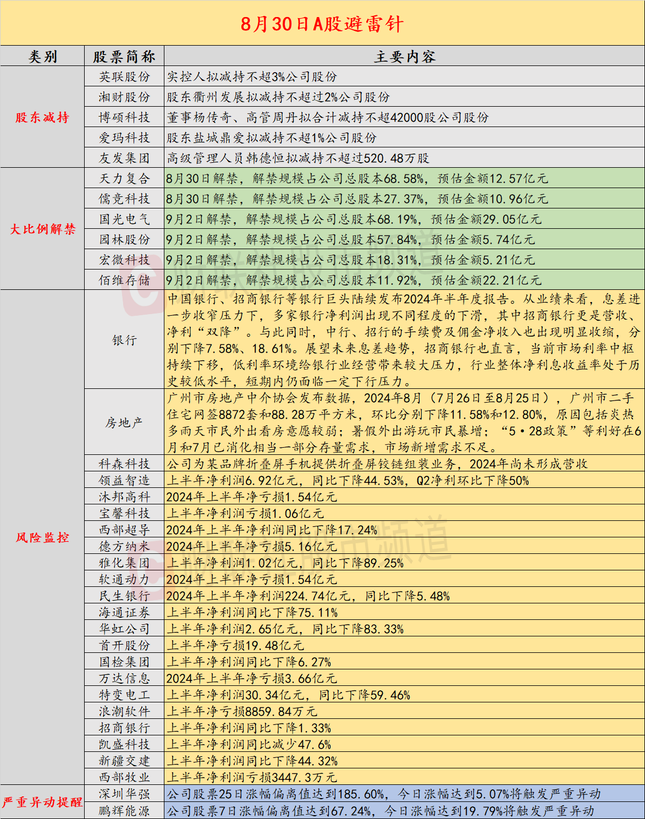Select stock name 佰维存储
Image resolution: width=645 pixels, height=819 pixels.
coord(124,280)
